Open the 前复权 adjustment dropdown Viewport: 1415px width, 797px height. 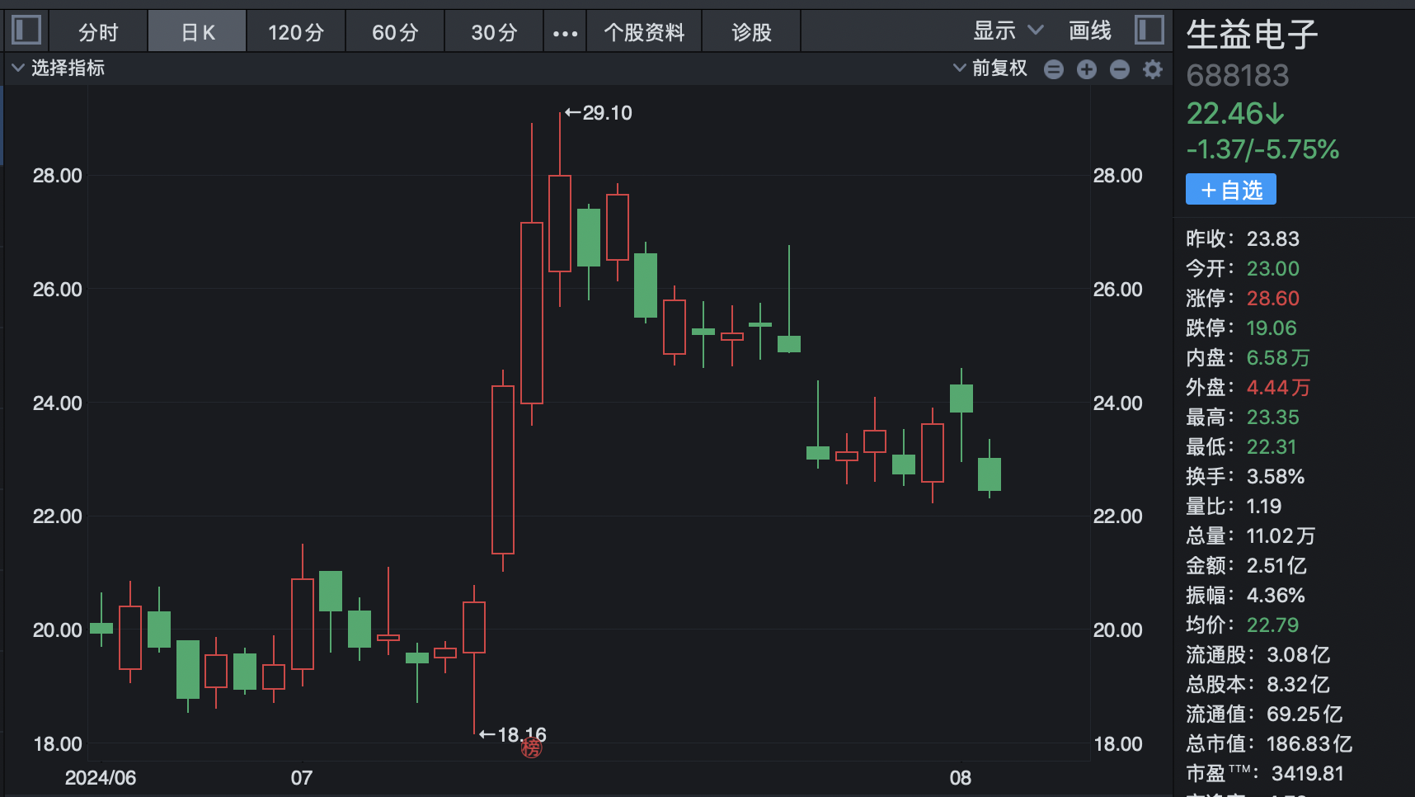pyautogui.click(x=990, y=68)
